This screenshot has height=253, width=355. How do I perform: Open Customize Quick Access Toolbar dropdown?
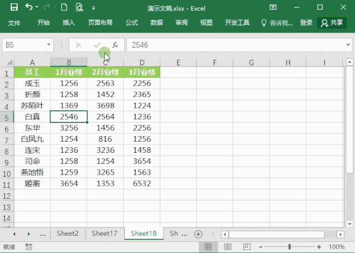point(93,8)
